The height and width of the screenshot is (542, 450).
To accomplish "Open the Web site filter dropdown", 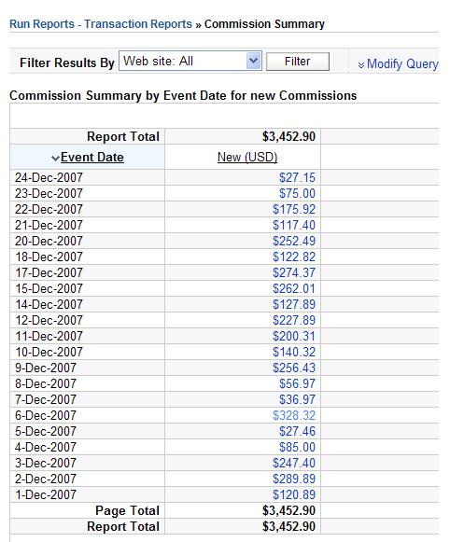I will click(x=190, y=62).
